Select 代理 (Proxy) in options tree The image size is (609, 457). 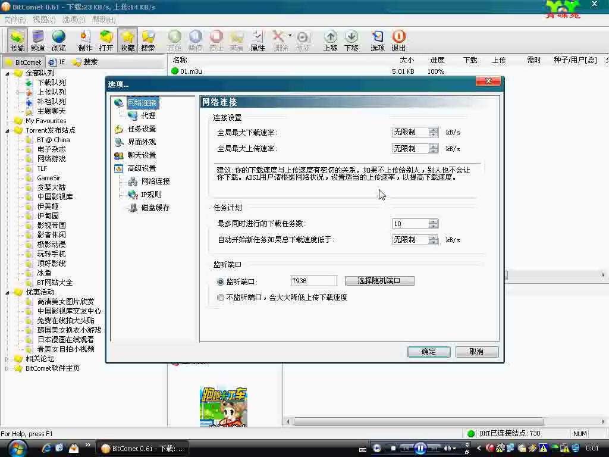(148, 116)
